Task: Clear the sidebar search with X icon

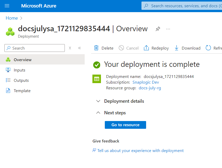Action: pos(70,48)
